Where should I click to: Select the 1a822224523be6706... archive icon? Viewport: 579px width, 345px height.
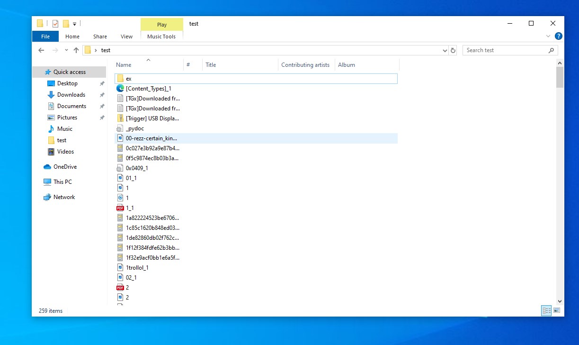[120, 218]
